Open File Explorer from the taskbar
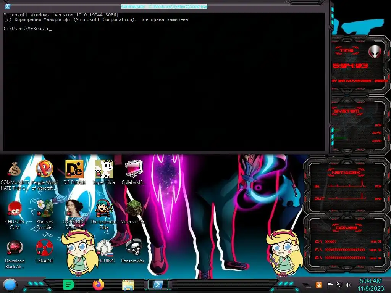Screen dimensions: 391x293 [x=128, y=285]
